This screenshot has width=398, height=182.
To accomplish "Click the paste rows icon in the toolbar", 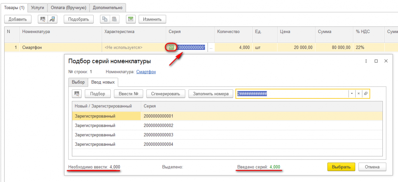I will [x=114, y=19].
